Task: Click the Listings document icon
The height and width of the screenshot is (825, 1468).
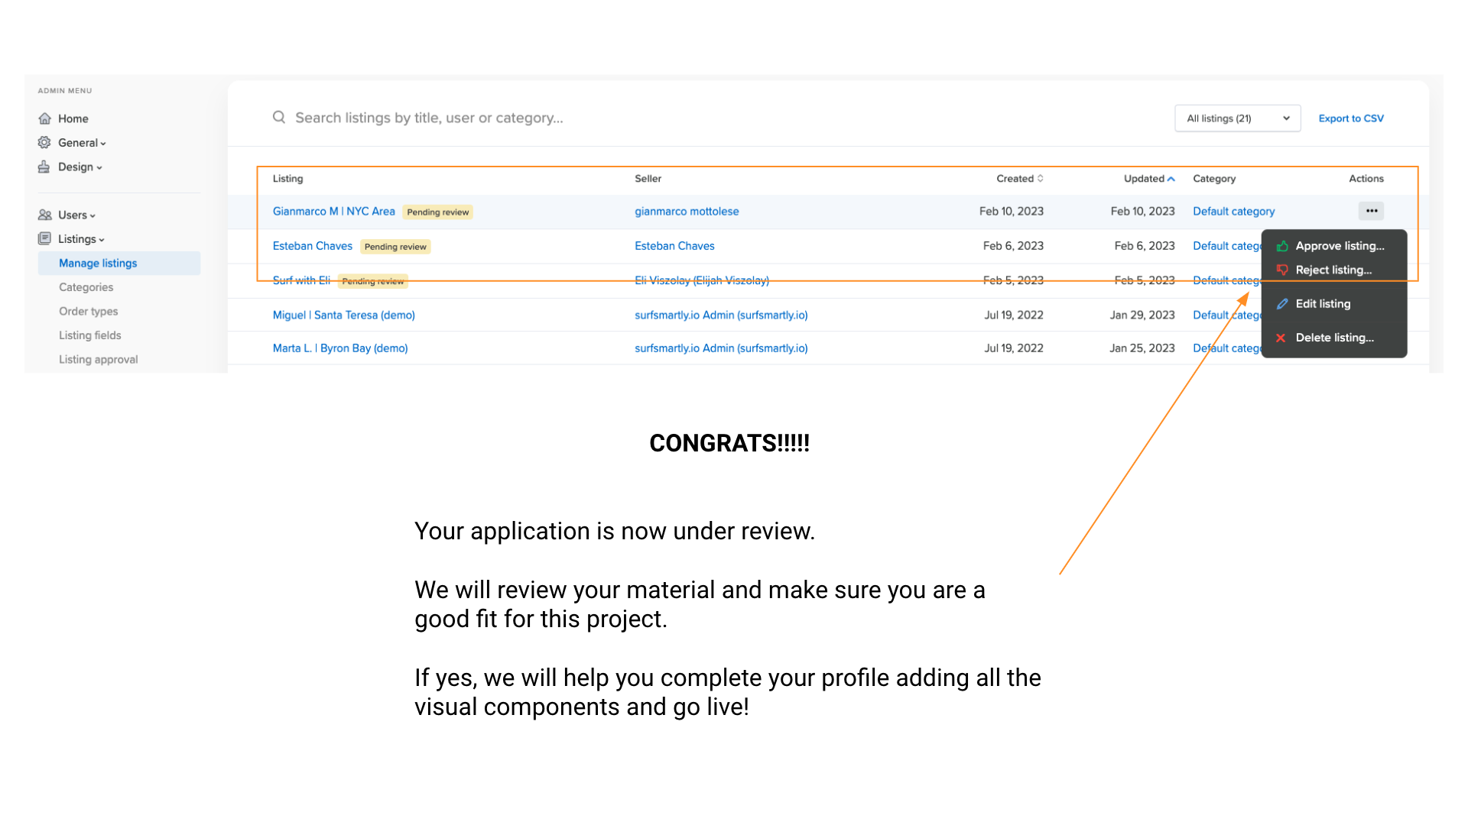Action: [x=44, y=239]
